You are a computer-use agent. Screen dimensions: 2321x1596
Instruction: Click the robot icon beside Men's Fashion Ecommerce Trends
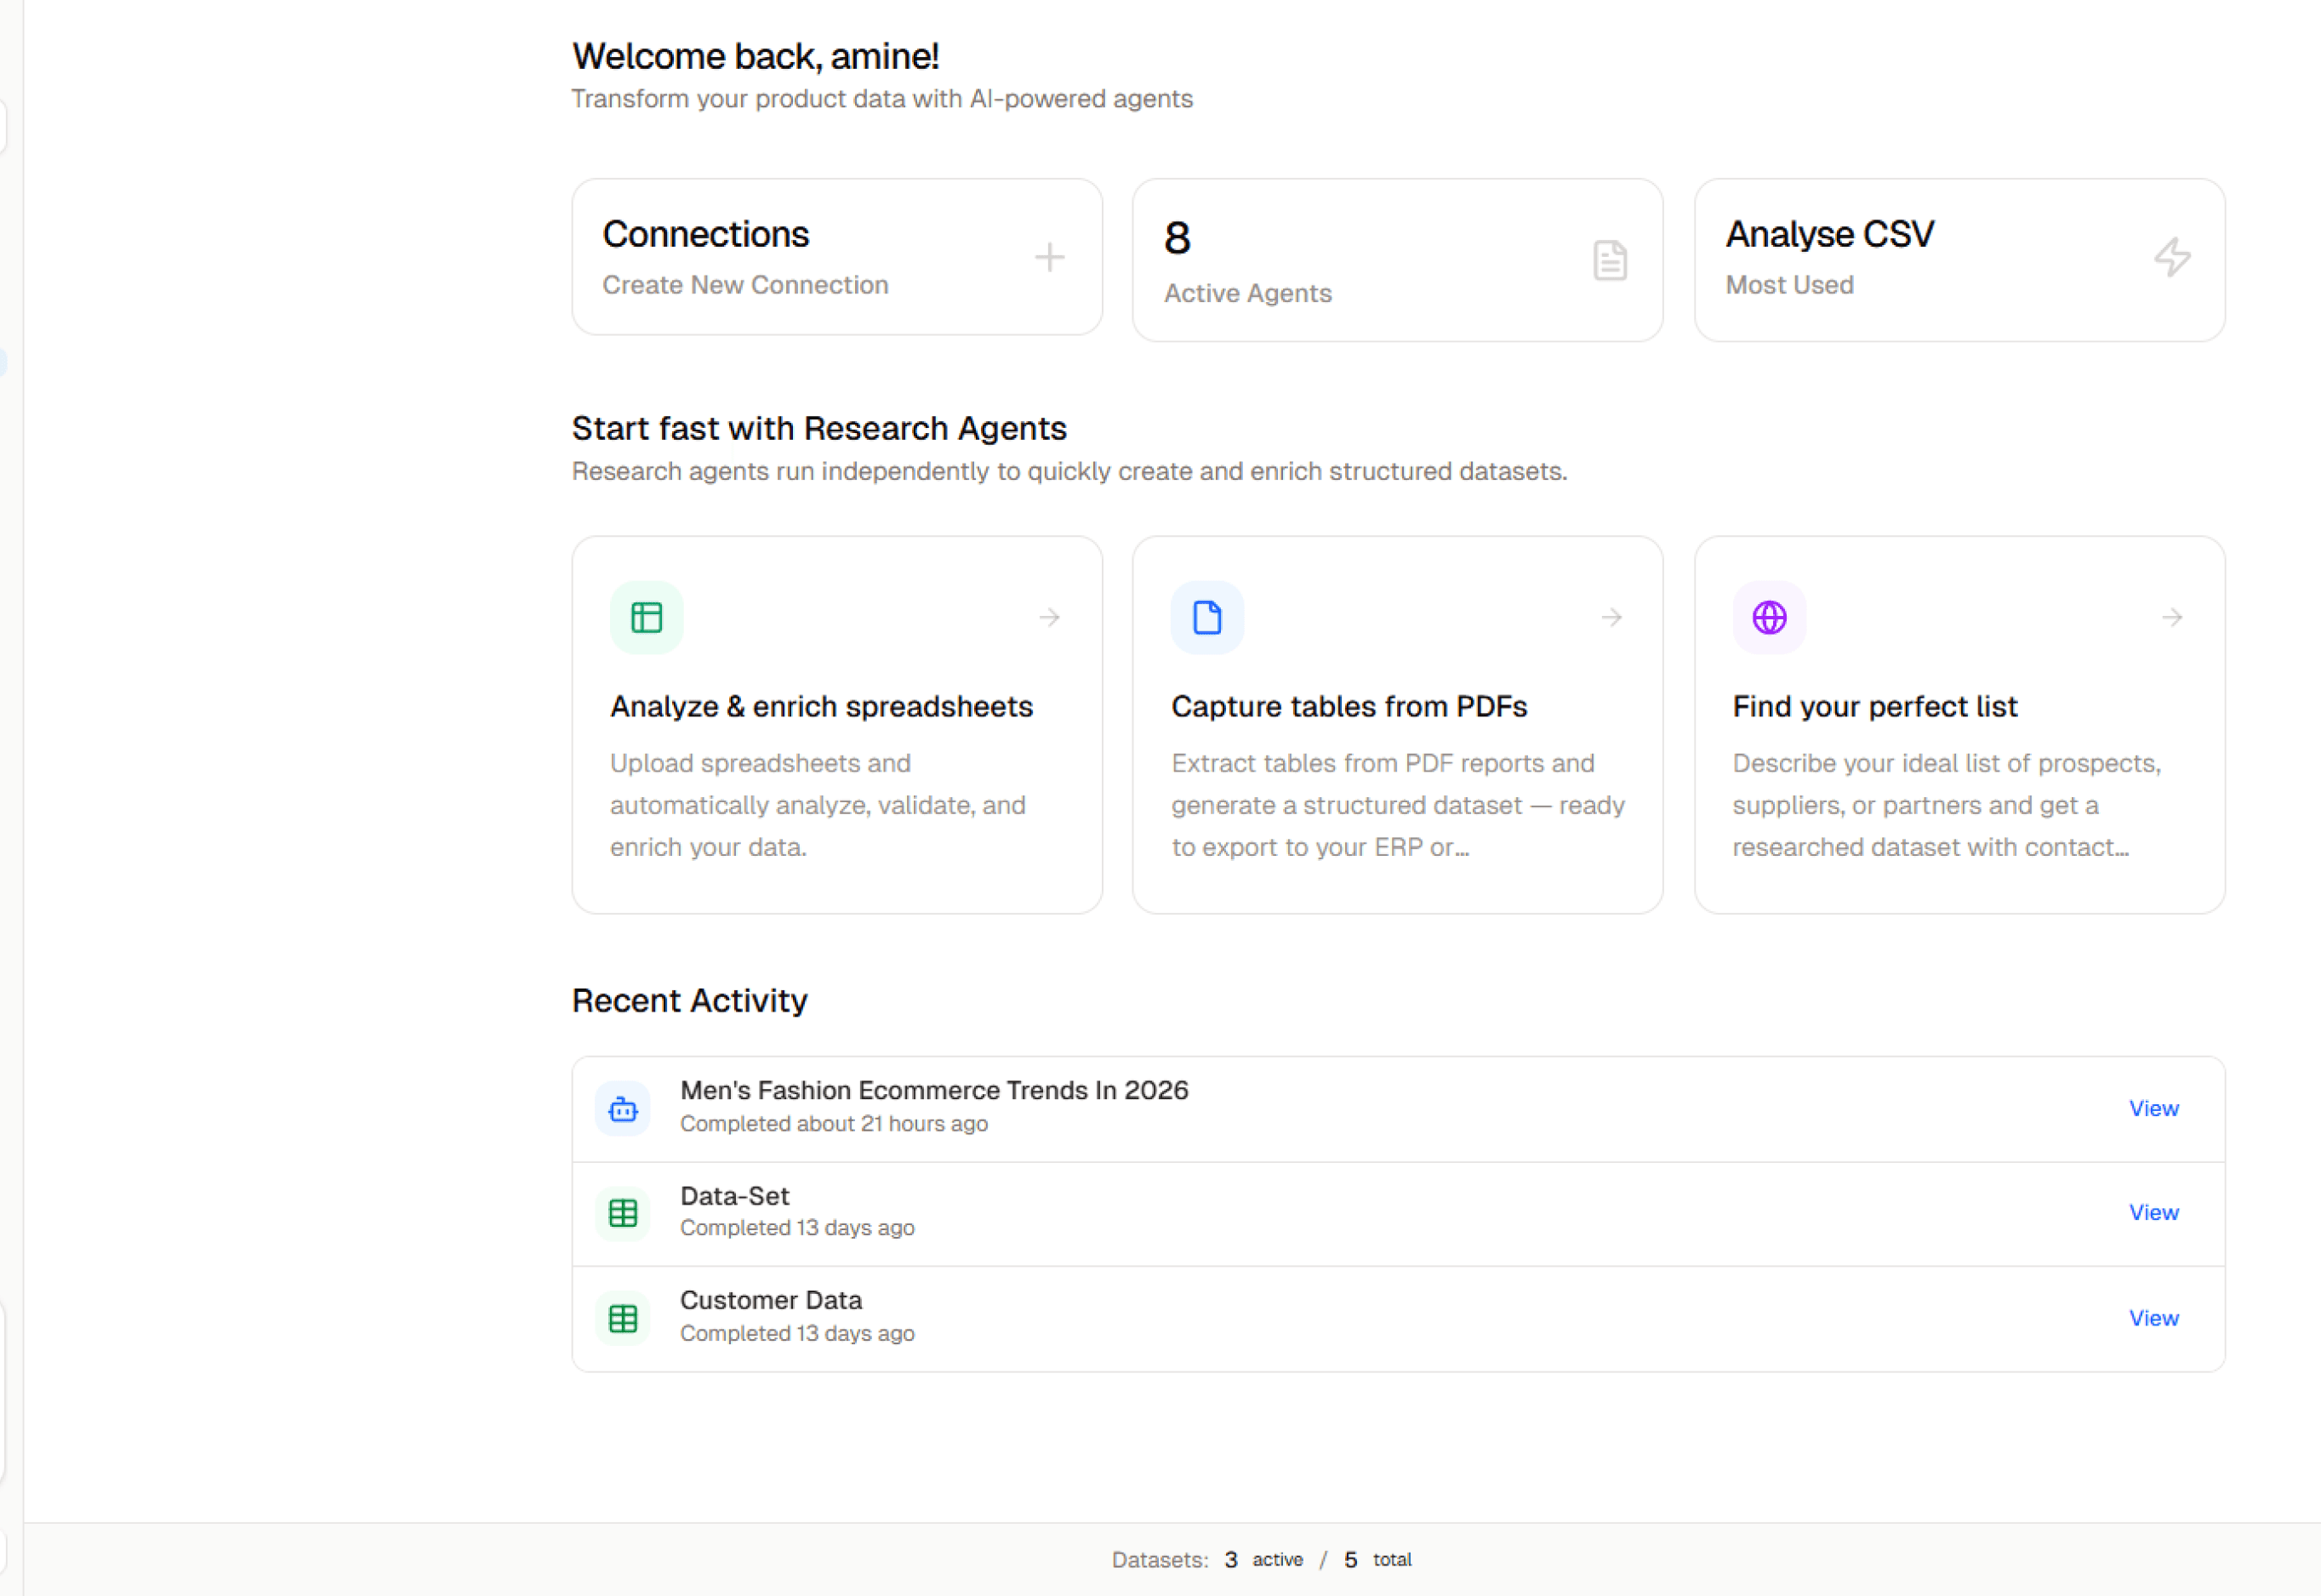623,1109
